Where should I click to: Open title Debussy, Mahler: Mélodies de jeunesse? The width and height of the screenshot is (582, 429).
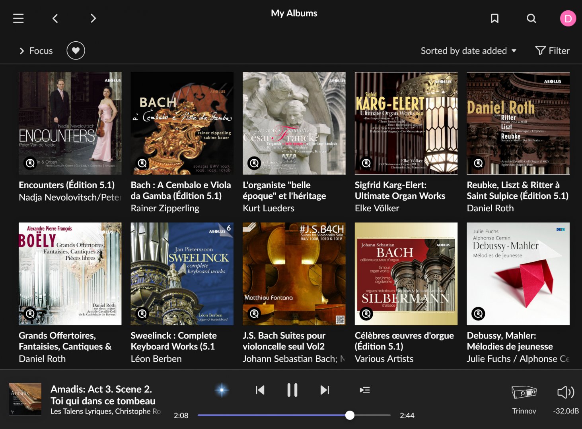coord(510,341)
